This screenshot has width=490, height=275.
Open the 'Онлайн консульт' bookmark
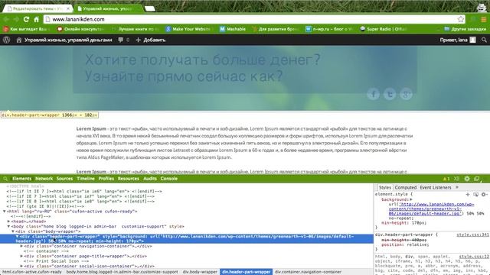(80, 29)
